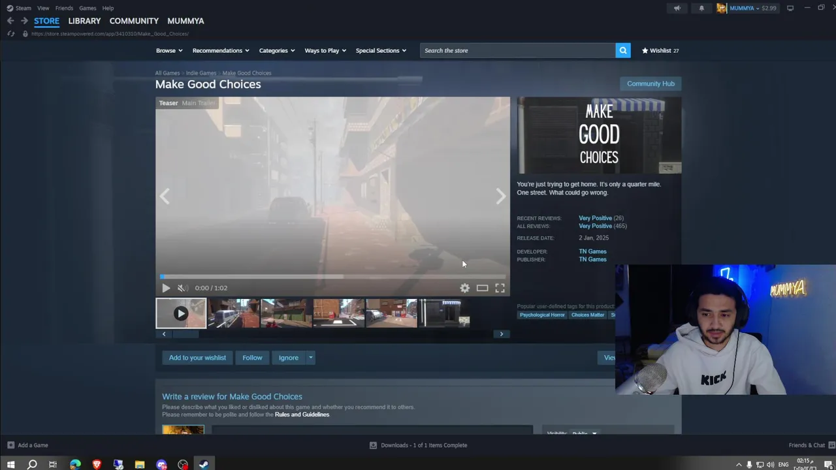Open the notifications bell
Image resolution: width=836 pixels, height=470 pixels.
701,8
